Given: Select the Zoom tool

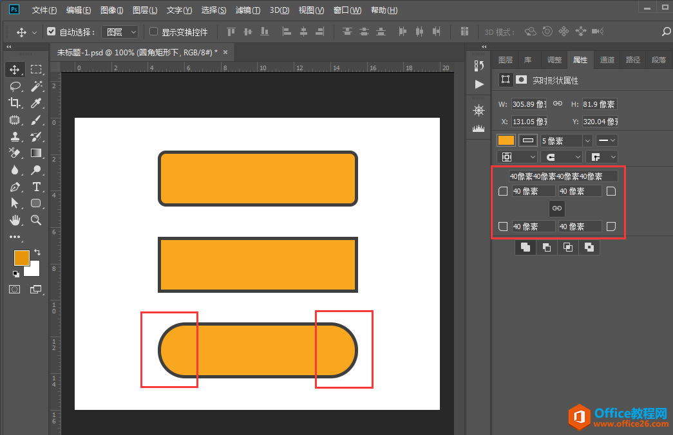Looking at the screenshot, I should tap(36, 220).
